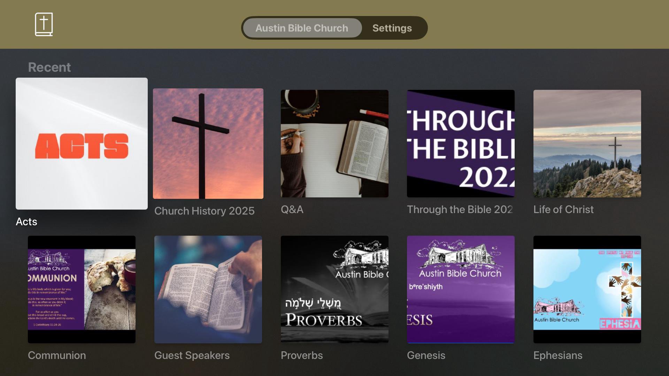Open the Proverbs series artwork
This screenshot has height=376, width=669.
pos(334,289)
